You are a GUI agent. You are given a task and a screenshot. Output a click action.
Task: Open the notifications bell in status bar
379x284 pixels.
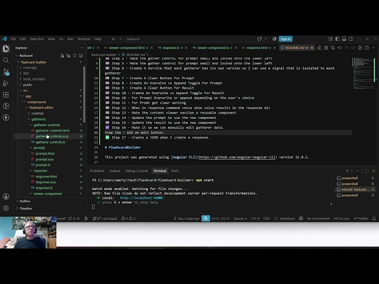coord(374,218)
